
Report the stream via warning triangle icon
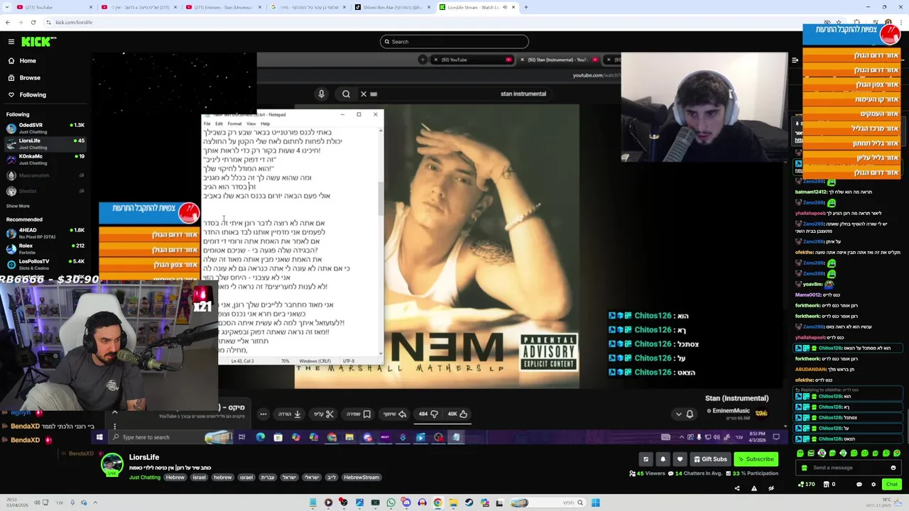point(753,488)
